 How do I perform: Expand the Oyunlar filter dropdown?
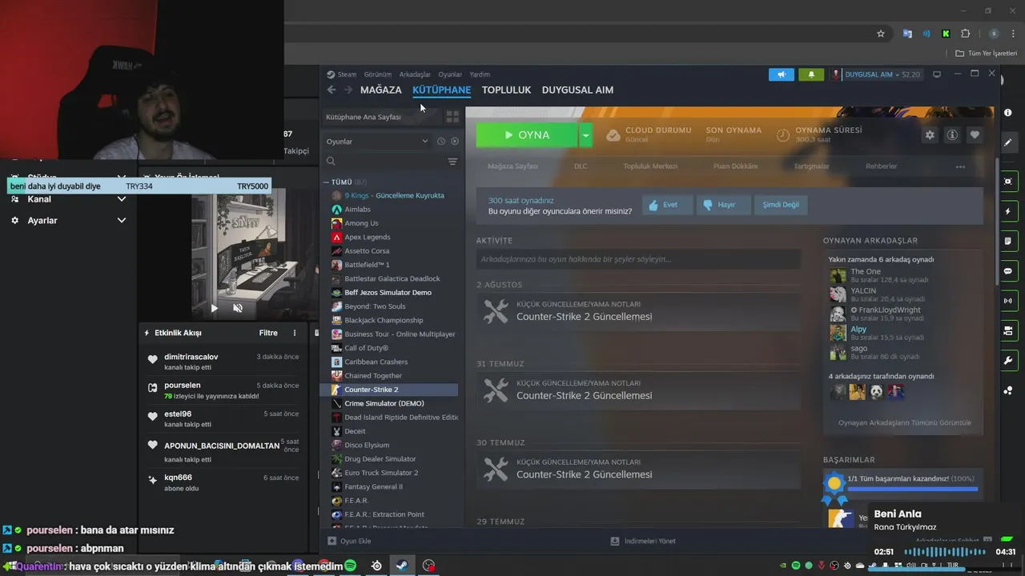point(376,142)
